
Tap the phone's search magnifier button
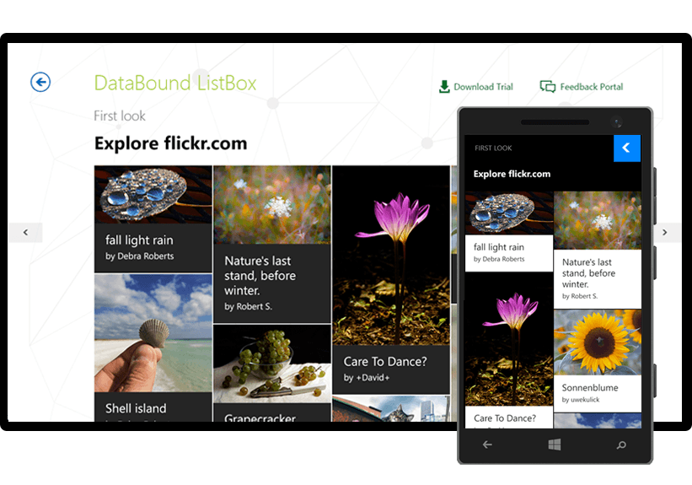coord(621,445)
